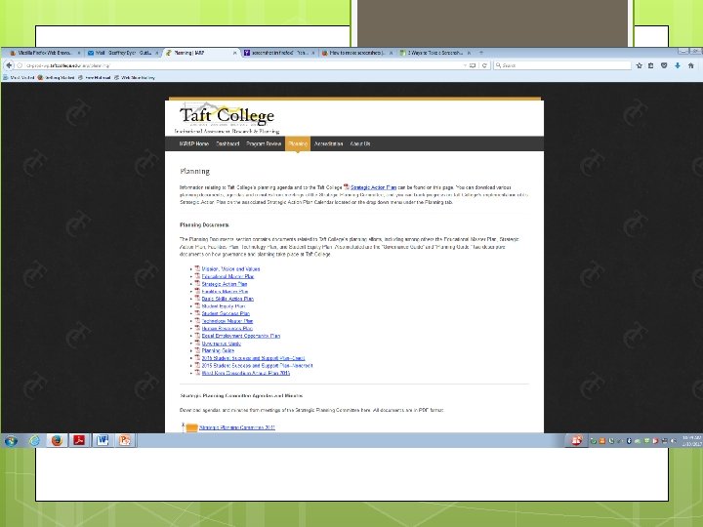
Task: Open Adobe Acrobat from the taskbar
Action: click(80, 441)
